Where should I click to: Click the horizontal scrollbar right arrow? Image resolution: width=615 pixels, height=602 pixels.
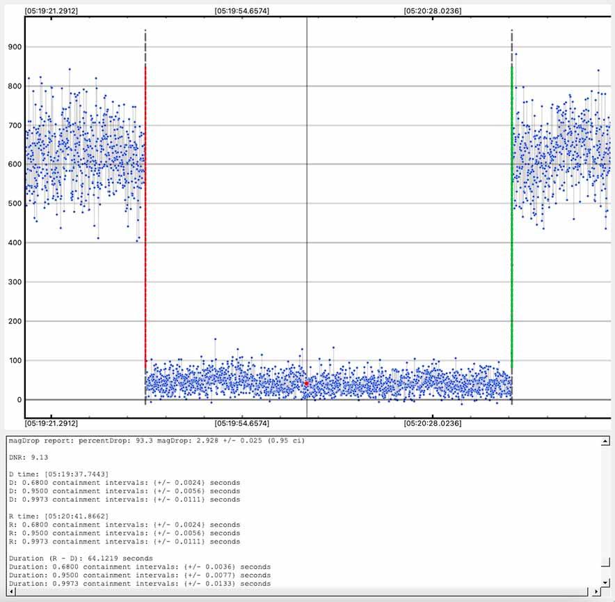point(596,592)
